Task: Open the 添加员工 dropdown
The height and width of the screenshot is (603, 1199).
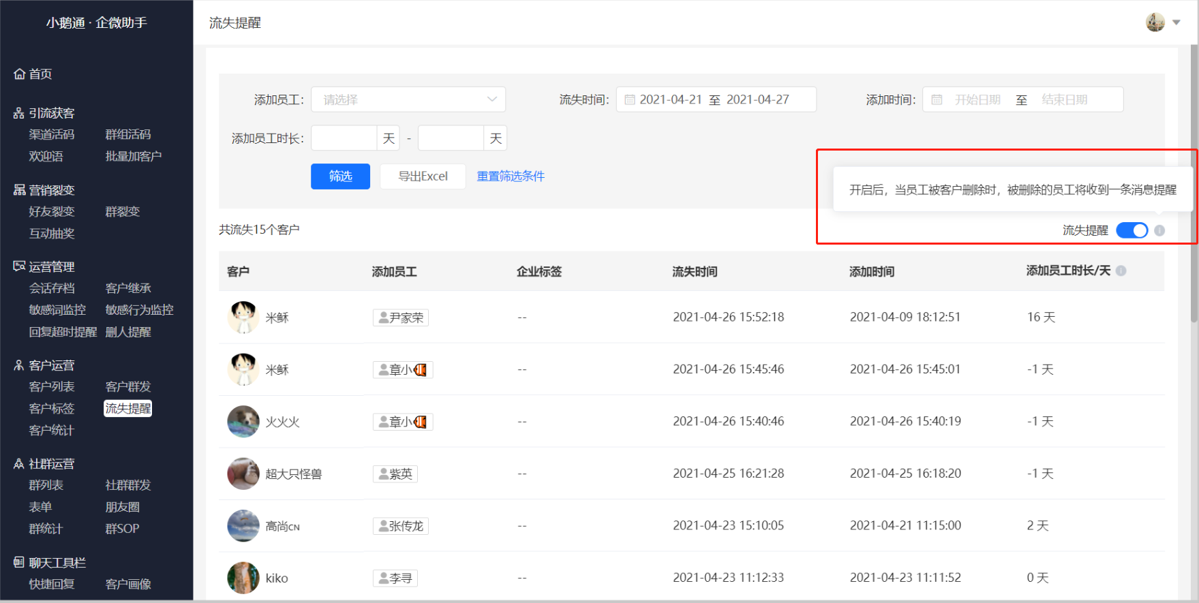Action: [408, 99]
